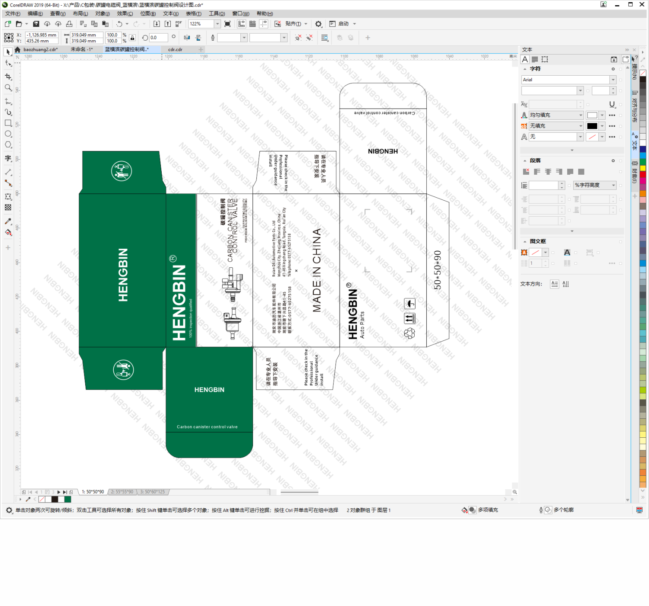Select the Freehand drawing tool
Image resolution: width=649 pixels, height=606 pixels.
point(8,101)
